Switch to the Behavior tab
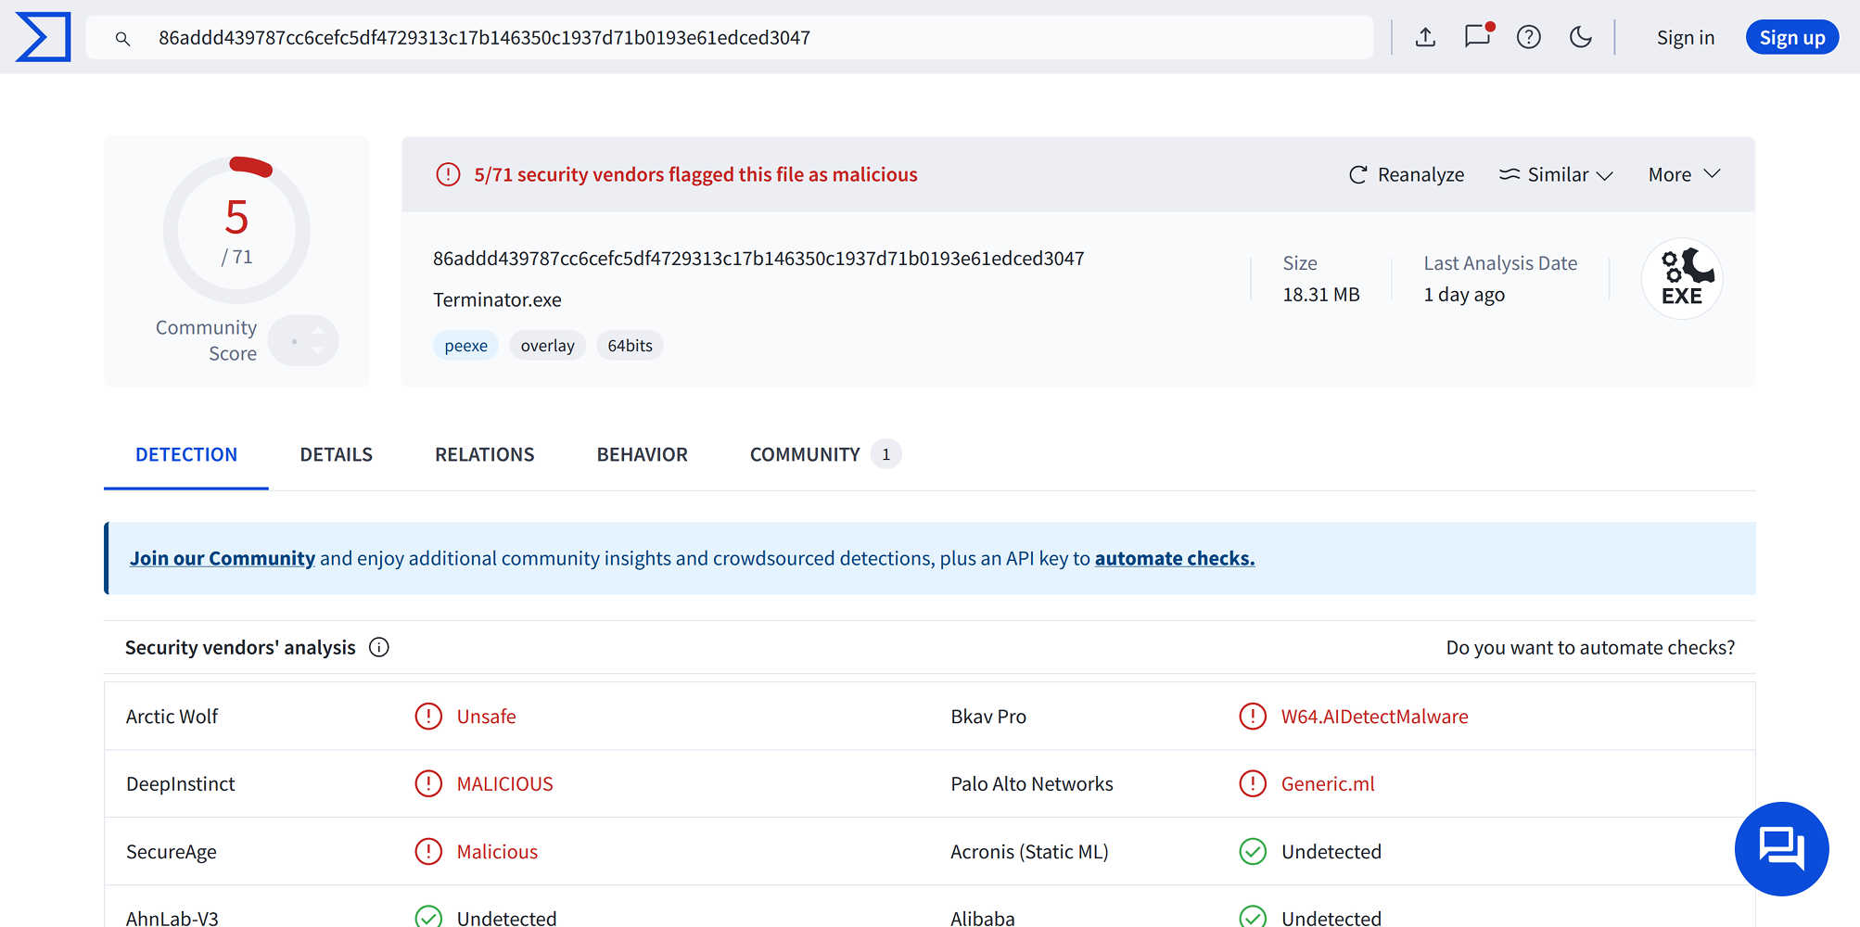 642,454
